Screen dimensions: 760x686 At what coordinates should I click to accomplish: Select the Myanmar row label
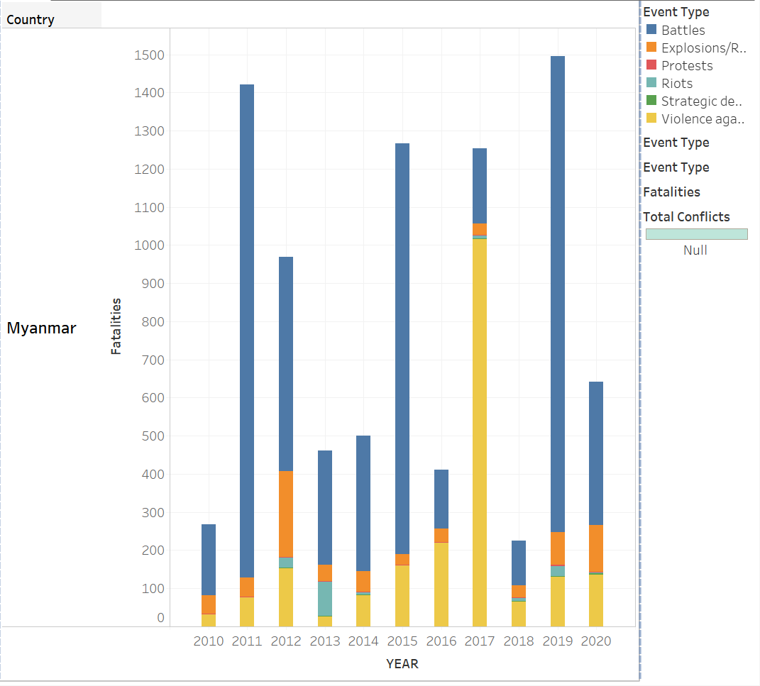(x=41, y=328)
